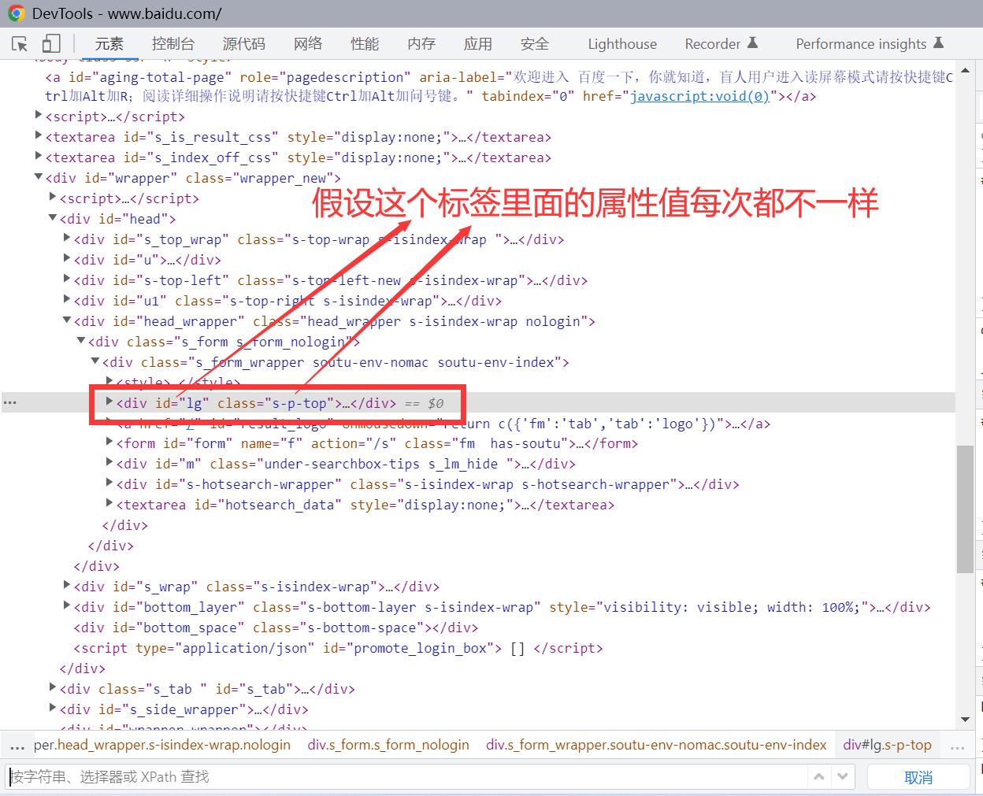Open the javascript:void(0) href link
The image size is (983, 796).
tap(699, 96)
